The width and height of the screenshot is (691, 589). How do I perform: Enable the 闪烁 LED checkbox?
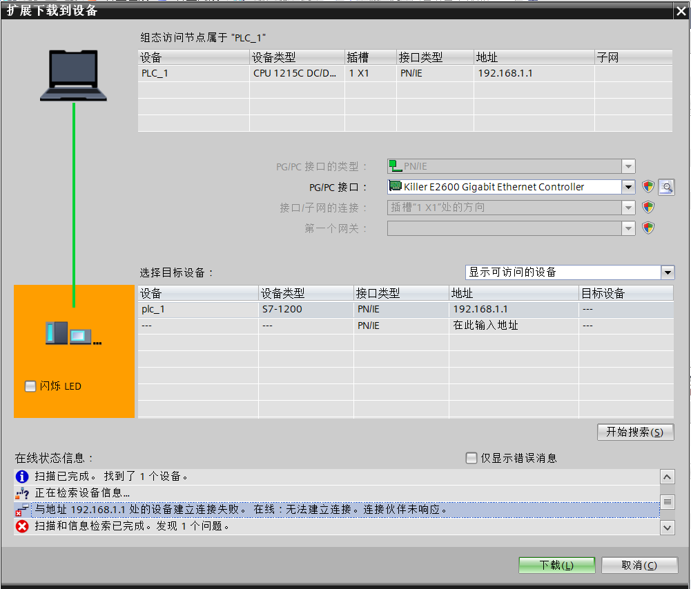point(30,386)
